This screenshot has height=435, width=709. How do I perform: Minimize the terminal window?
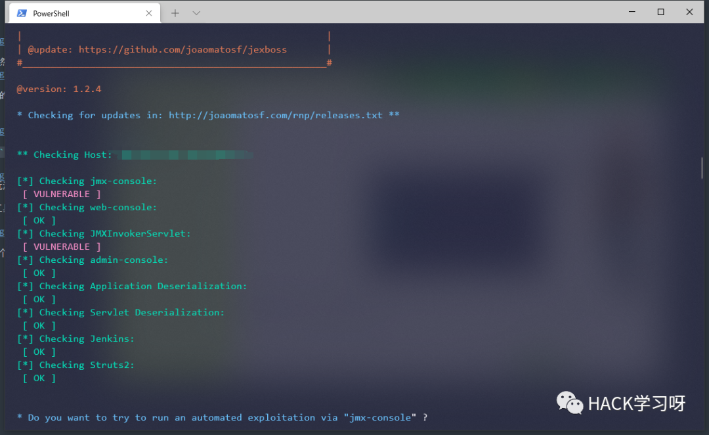point(632,12)
